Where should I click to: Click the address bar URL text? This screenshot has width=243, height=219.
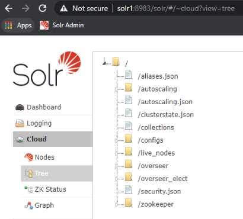[x=176, y=8]
